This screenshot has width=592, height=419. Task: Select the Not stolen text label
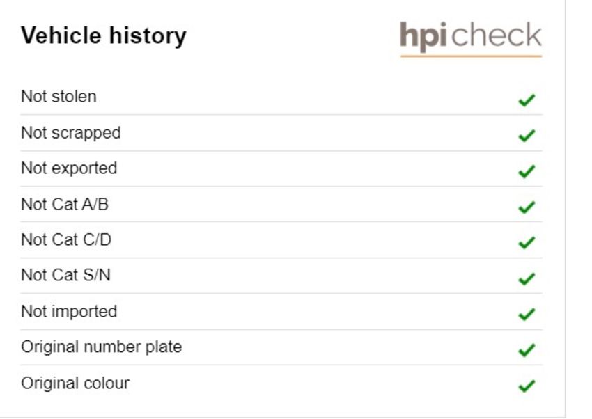59,97
